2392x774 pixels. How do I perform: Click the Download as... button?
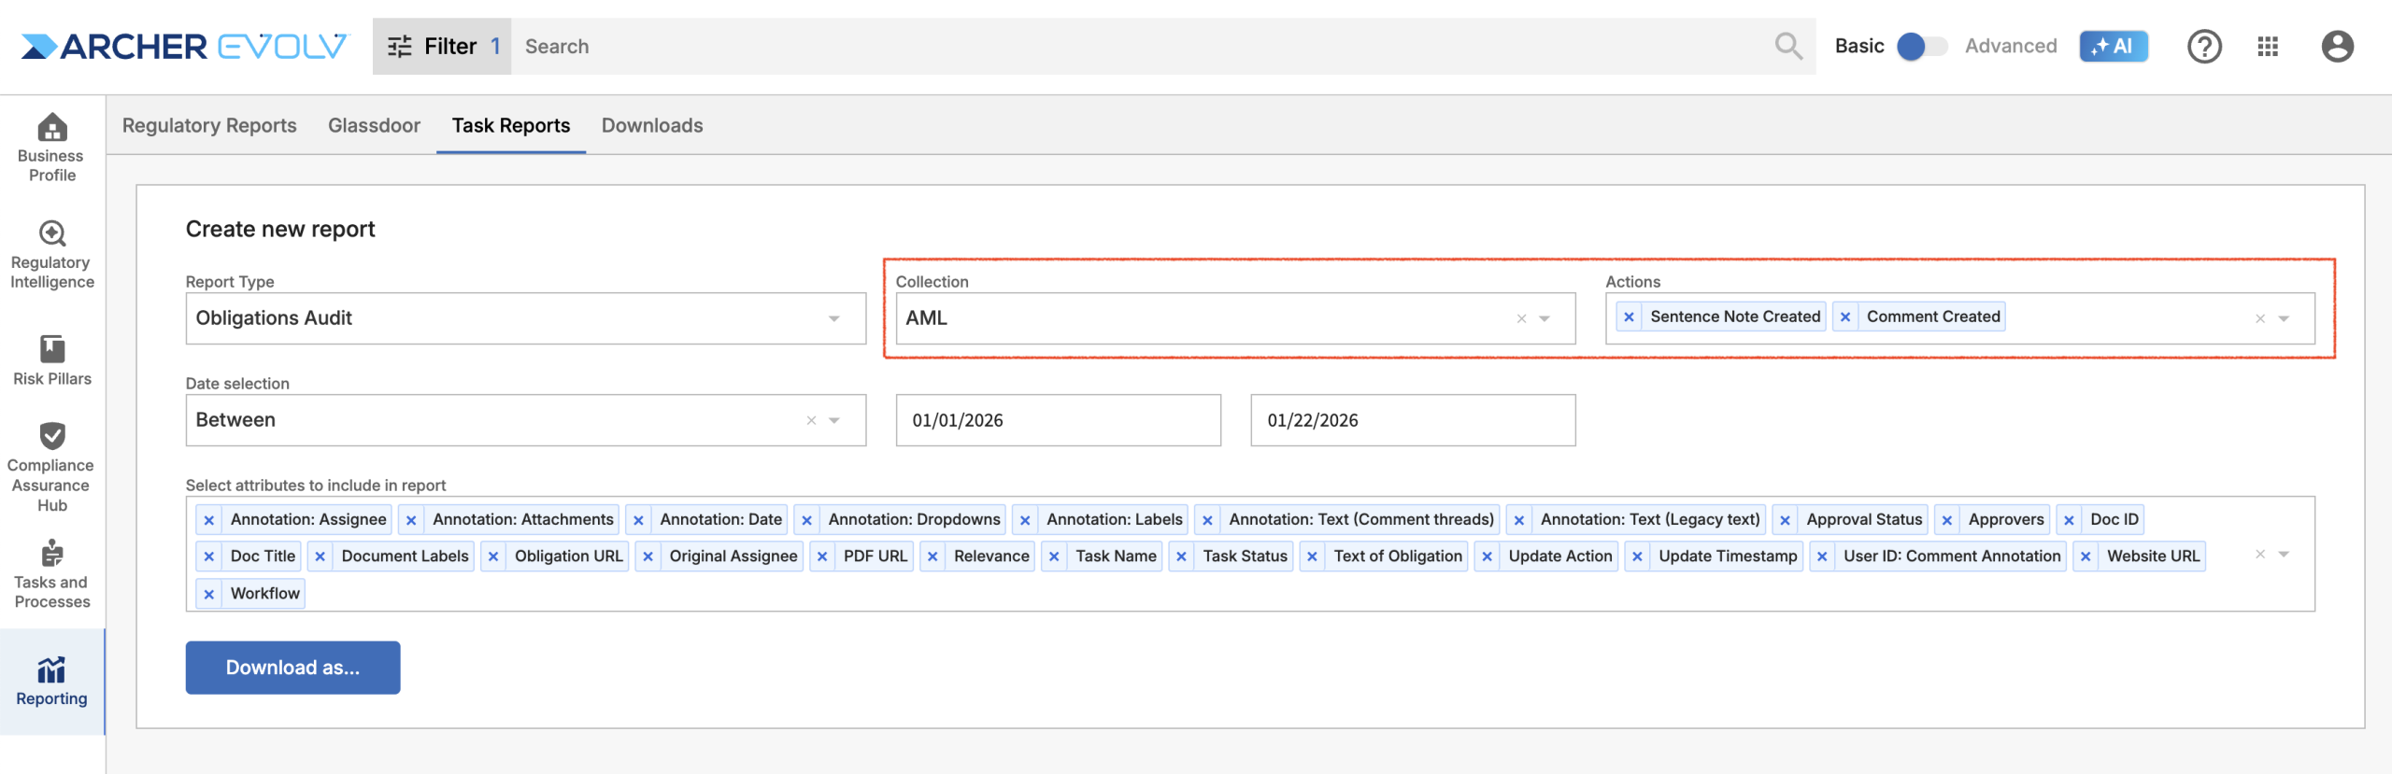[292, 668]
